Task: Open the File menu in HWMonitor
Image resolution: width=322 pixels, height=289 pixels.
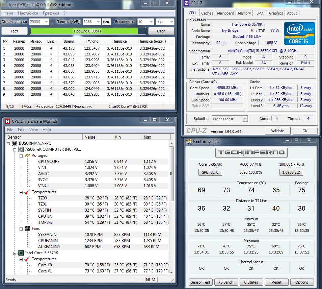Action: tap(10, 130)
